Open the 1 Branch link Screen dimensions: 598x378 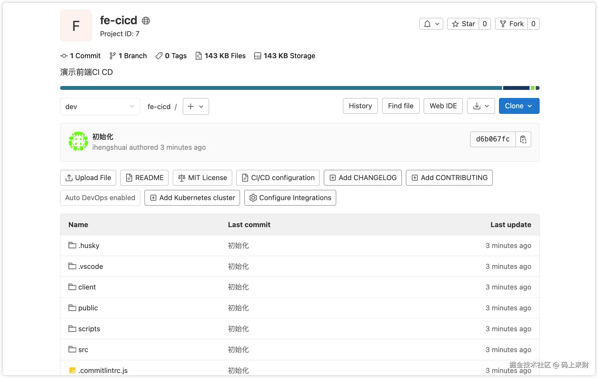[128, 56]
